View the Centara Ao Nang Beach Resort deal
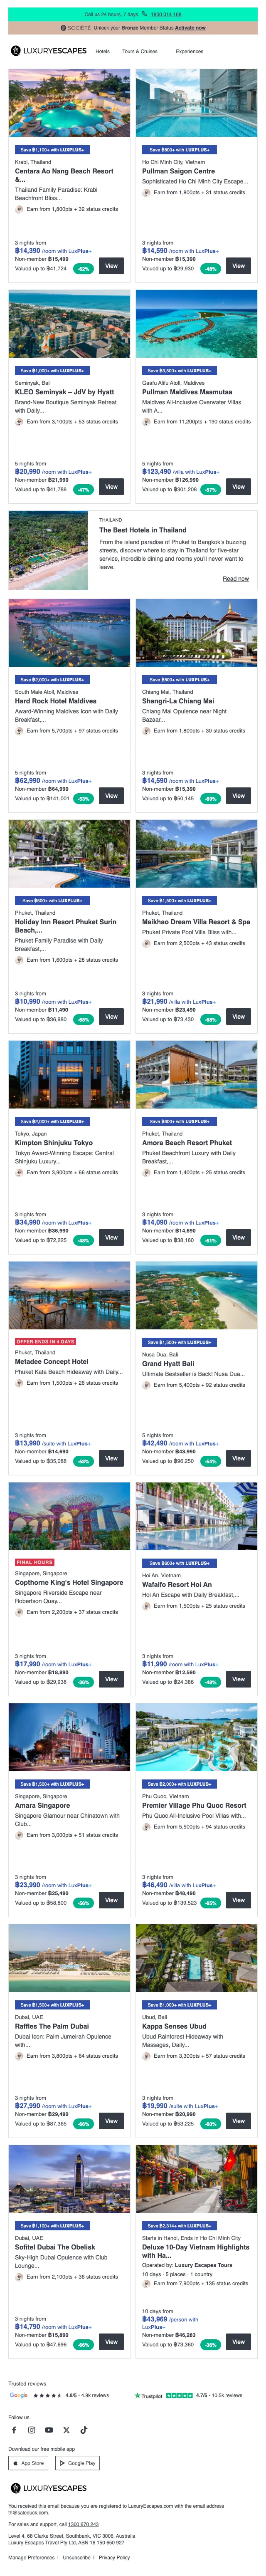This screenshot has width=266, height=2576. (x=111, y=266)
